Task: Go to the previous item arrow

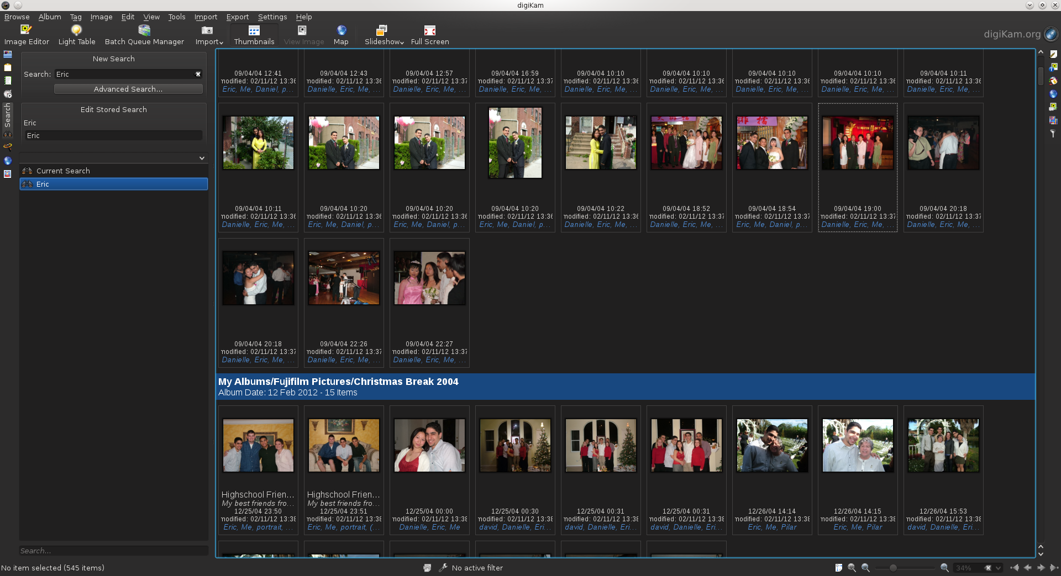Action: click(1028, 568)
